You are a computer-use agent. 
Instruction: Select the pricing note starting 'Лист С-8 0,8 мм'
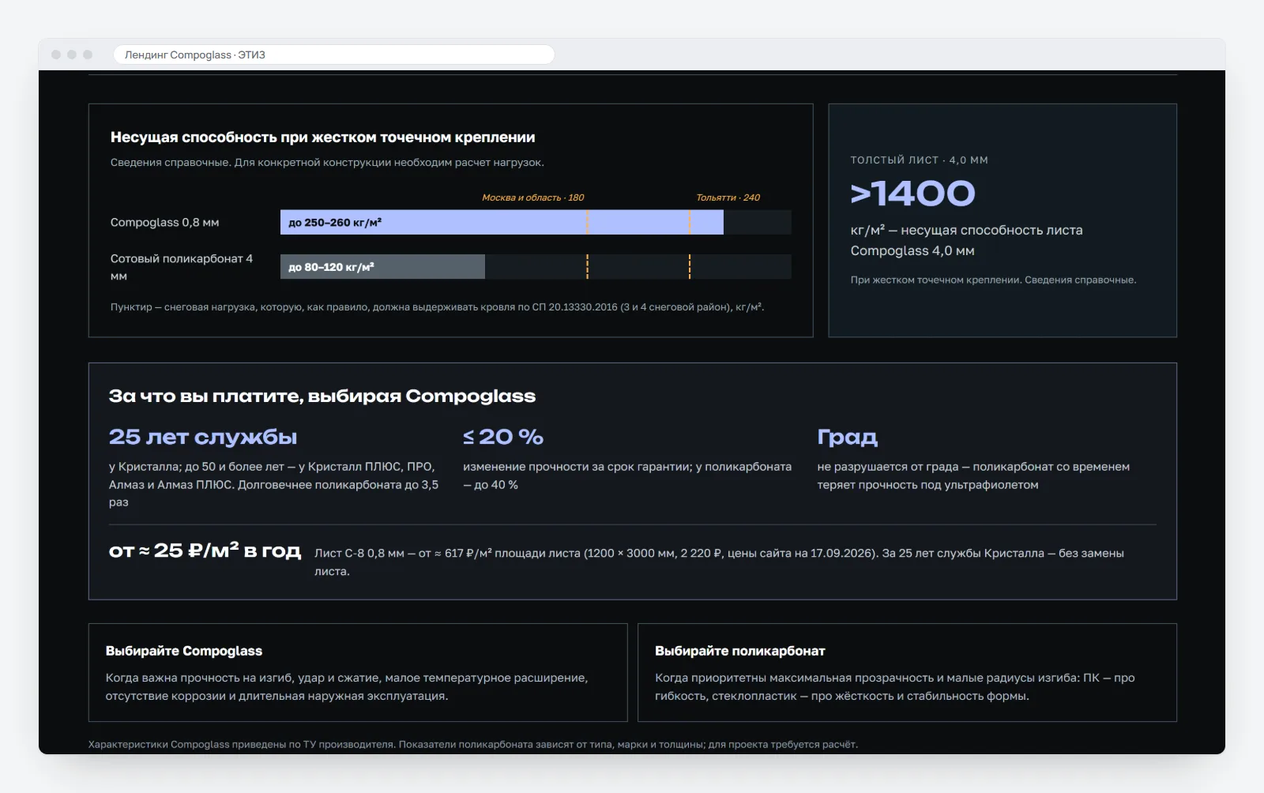click(720, 562)
